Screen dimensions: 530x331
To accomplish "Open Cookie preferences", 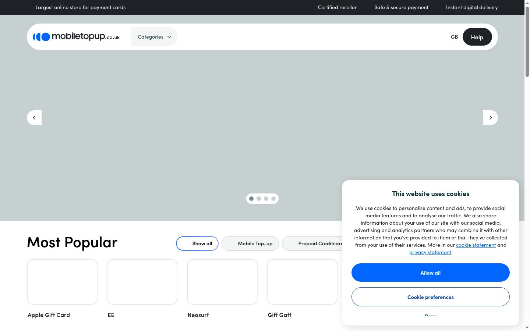I will [431, 297].
